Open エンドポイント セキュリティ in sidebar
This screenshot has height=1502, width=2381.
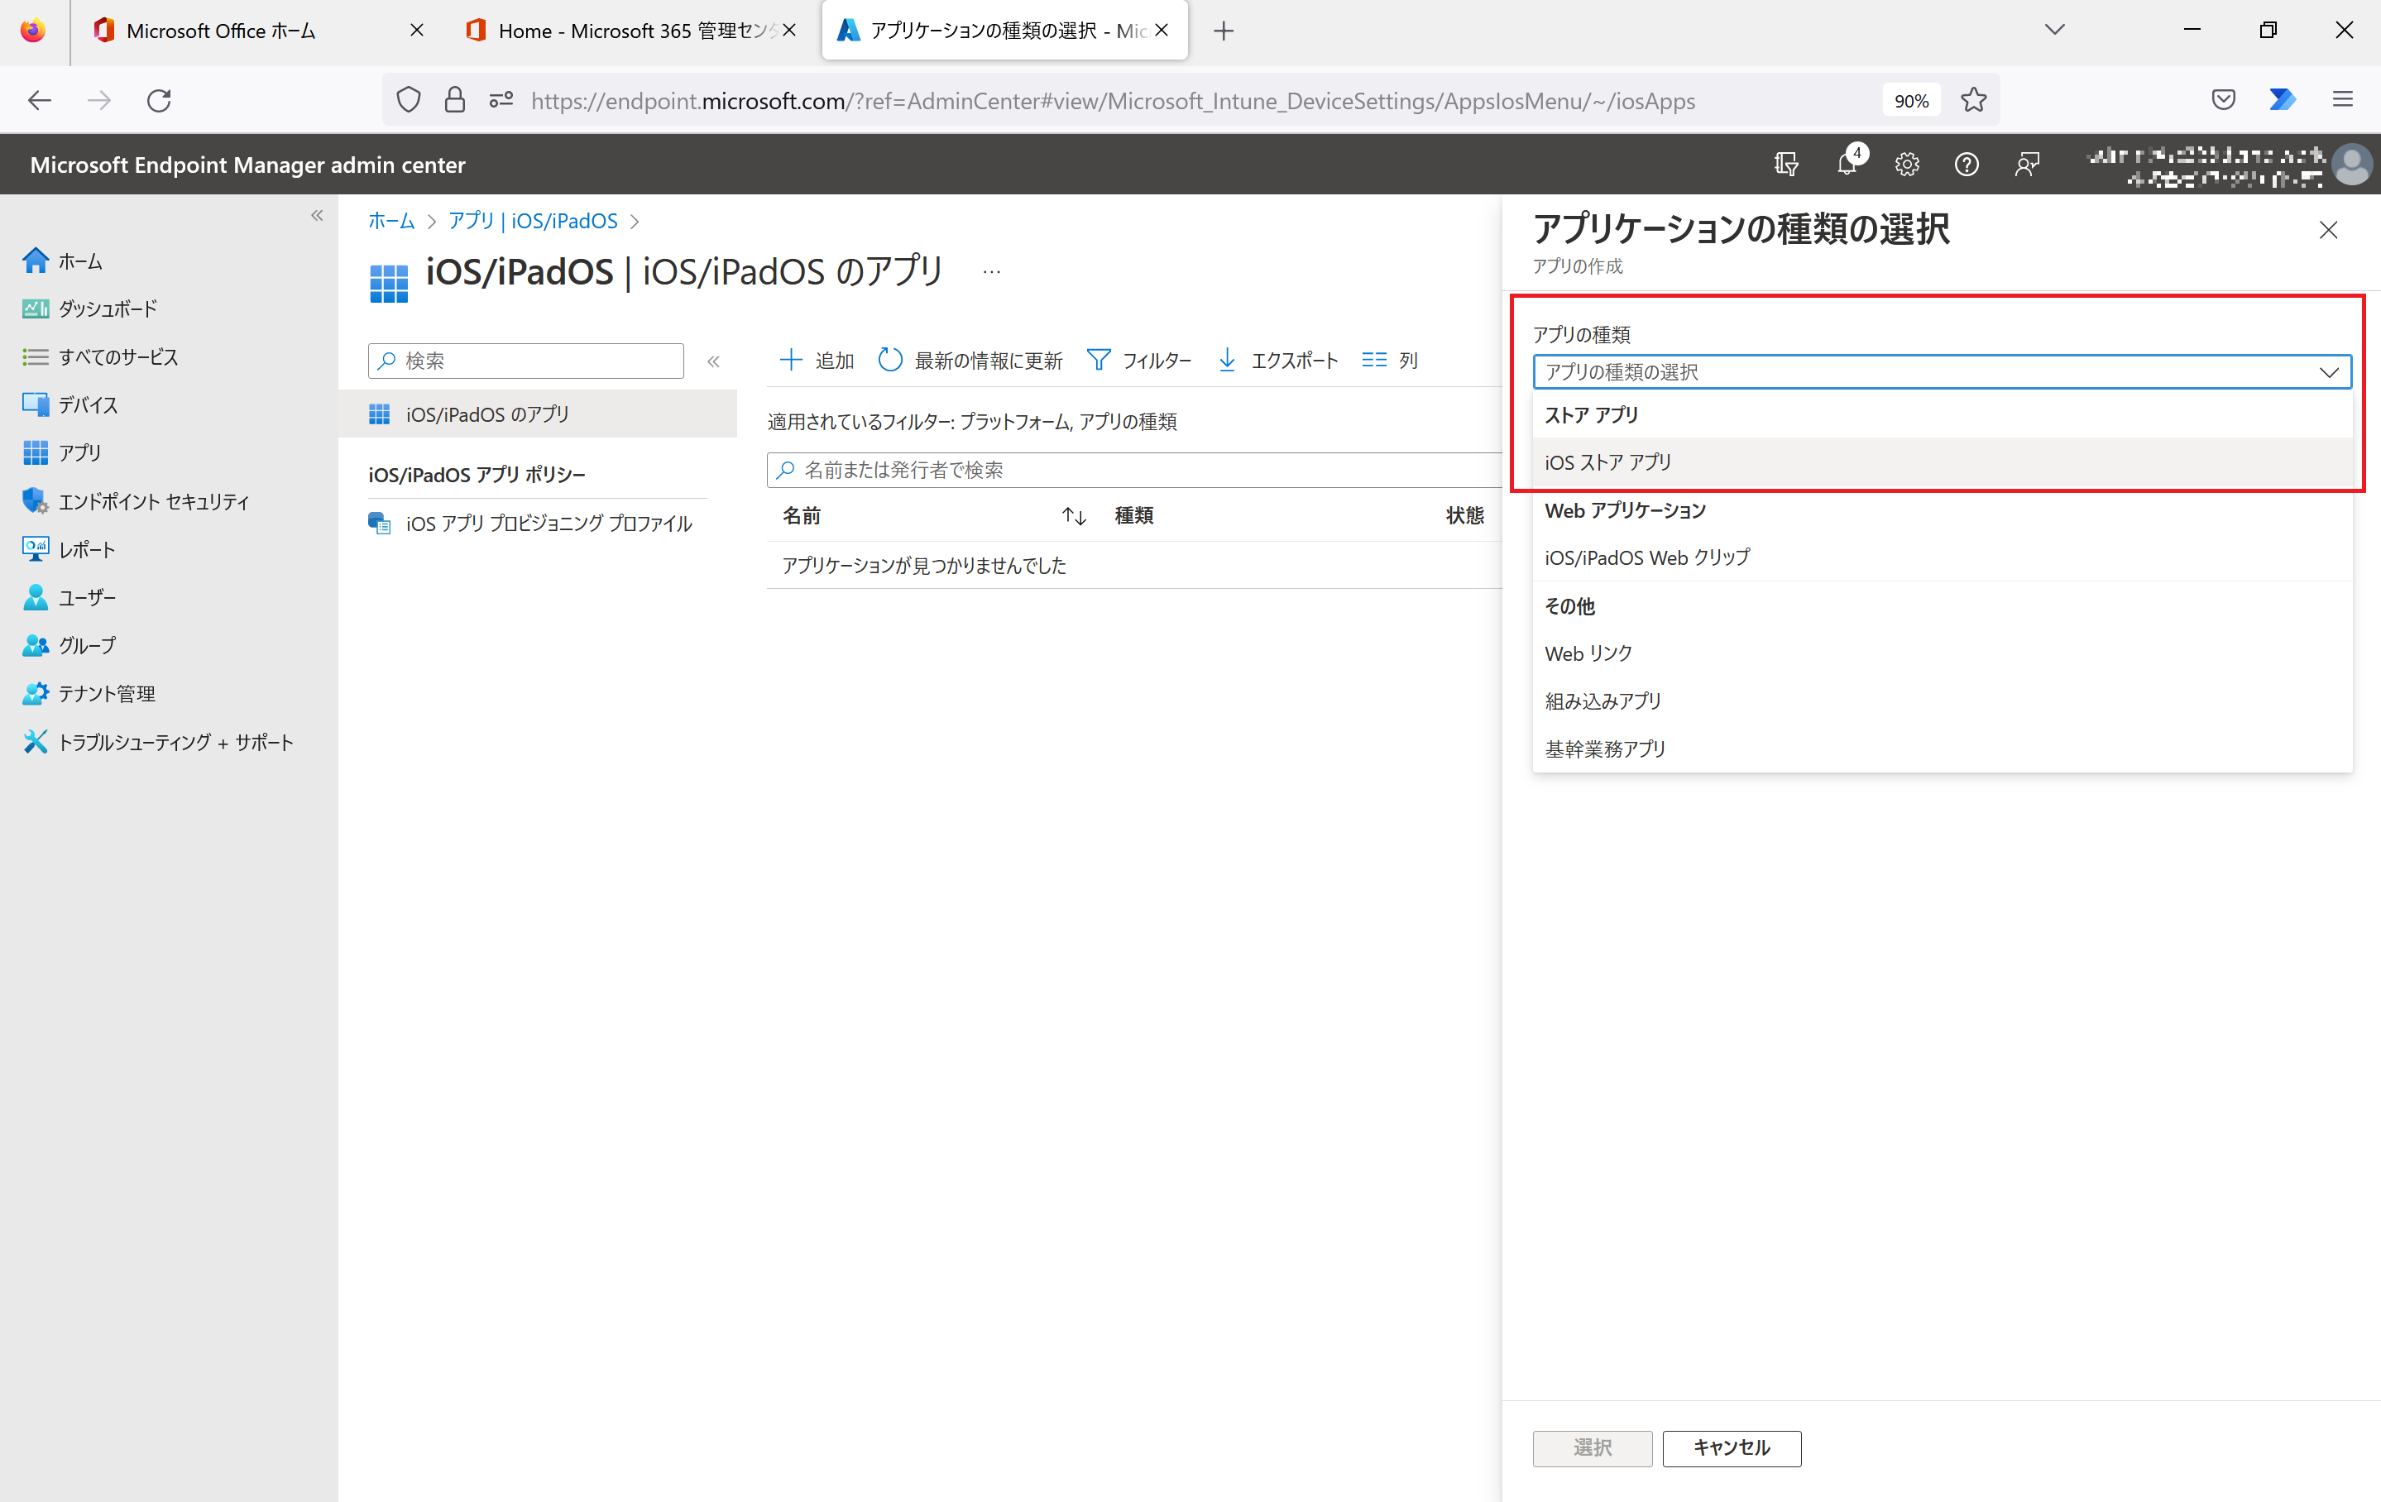[153, 501]
